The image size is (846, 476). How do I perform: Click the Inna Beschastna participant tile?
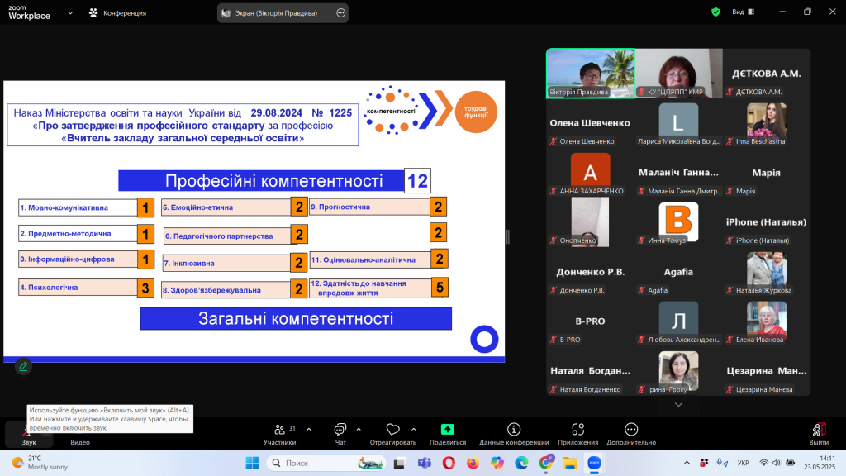766,123
